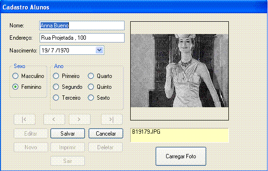
Task: Click the Salvar button
Action: pos(67,134)
